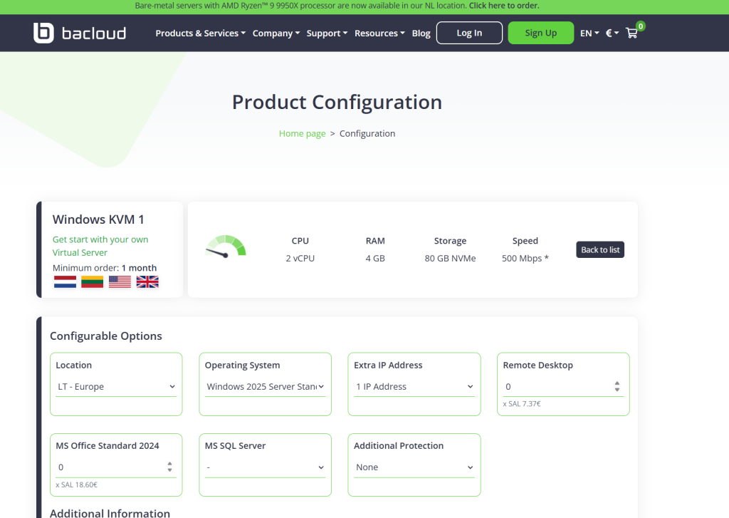Open the Resources menu
This screenshot has width=729, height=518.
pos(379,33)
